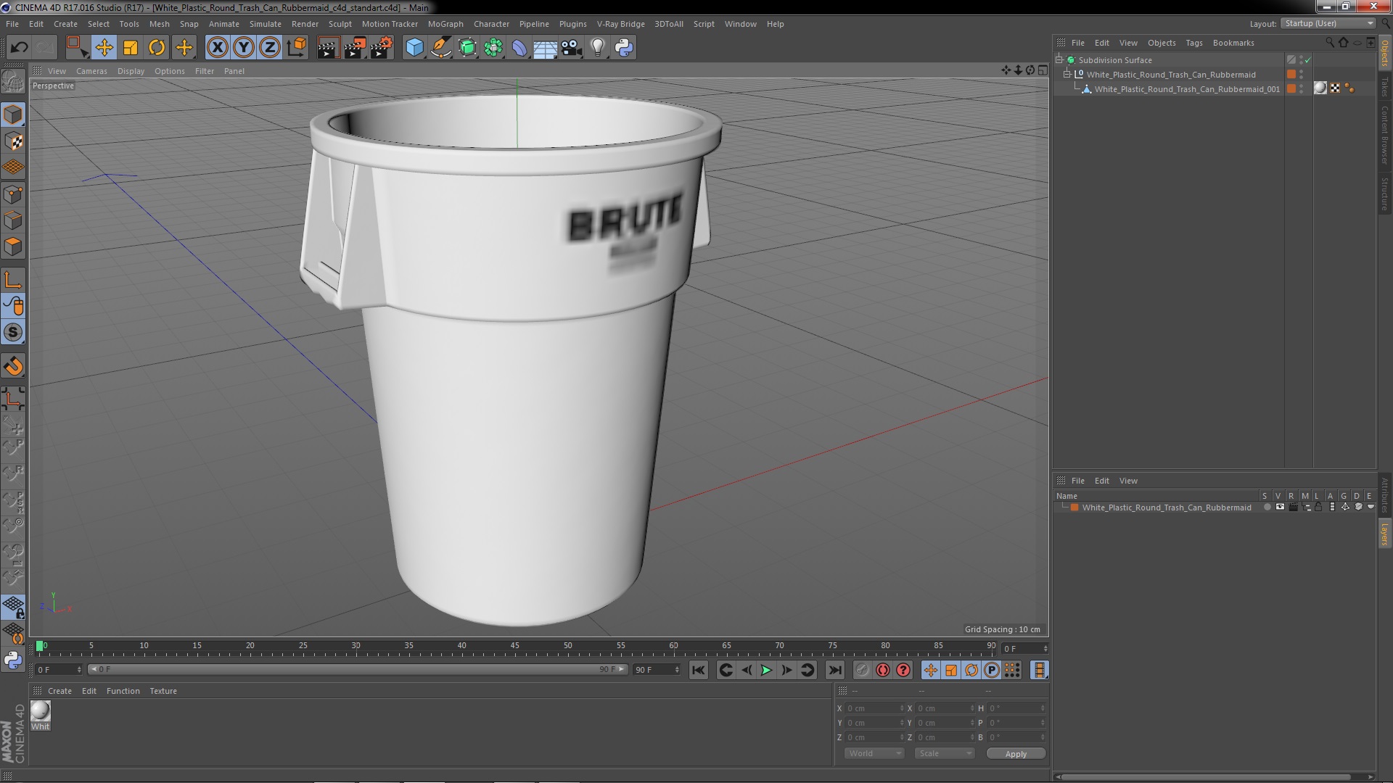
Task: Toggle layer visibility eye for Rubbermaid layer
Action: pos(1280,507)
